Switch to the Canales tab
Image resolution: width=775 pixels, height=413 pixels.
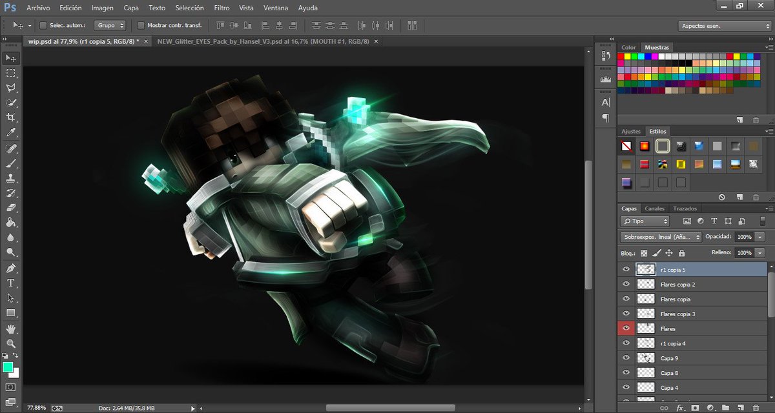pos(655,208)
